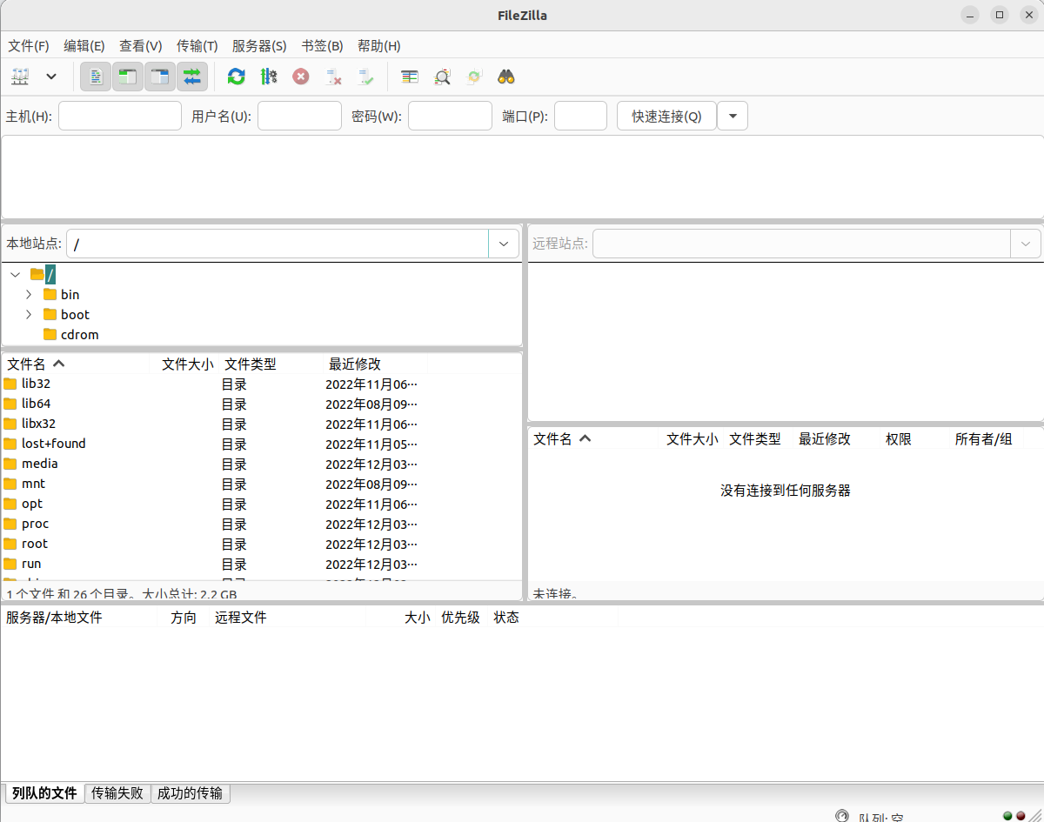Click the refresh file list icon
The image size is (1044, 822).
[236, 77]
